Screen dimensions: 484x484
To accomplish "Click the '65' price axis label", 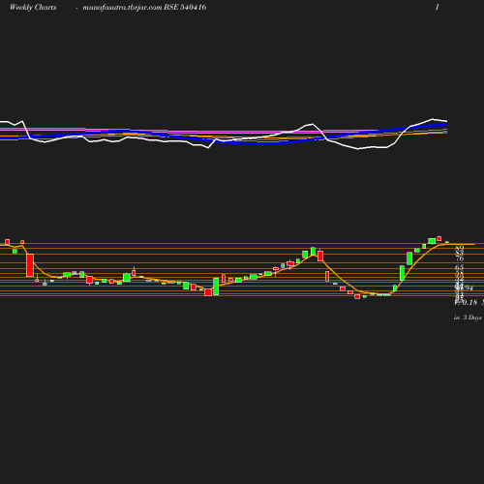I will 460,267.
